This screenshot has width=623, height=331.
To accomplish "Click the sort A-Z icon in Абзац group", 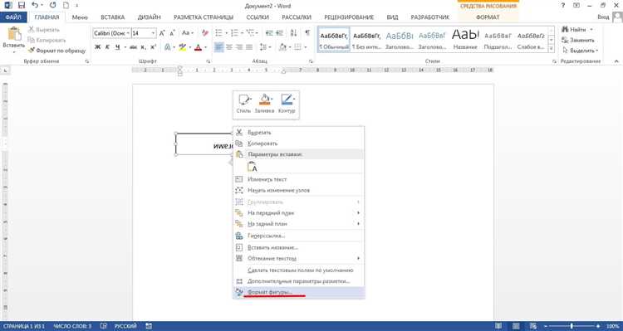I will tap(293, 33).
